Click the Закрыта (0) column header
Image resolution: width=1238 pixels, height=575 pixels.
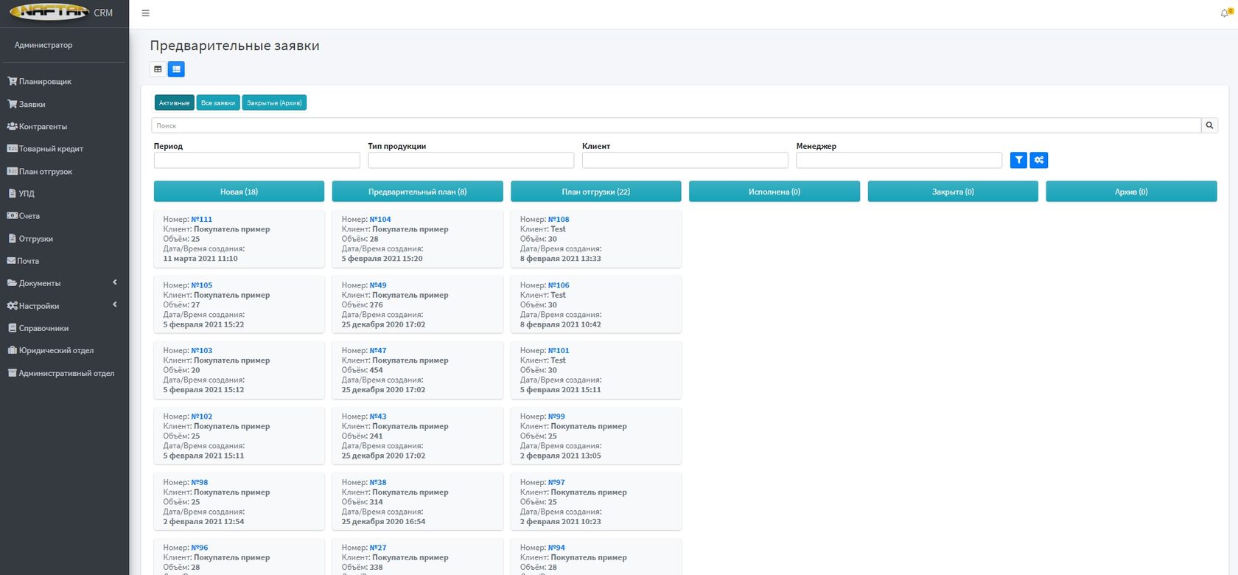[x=953, y=192]
